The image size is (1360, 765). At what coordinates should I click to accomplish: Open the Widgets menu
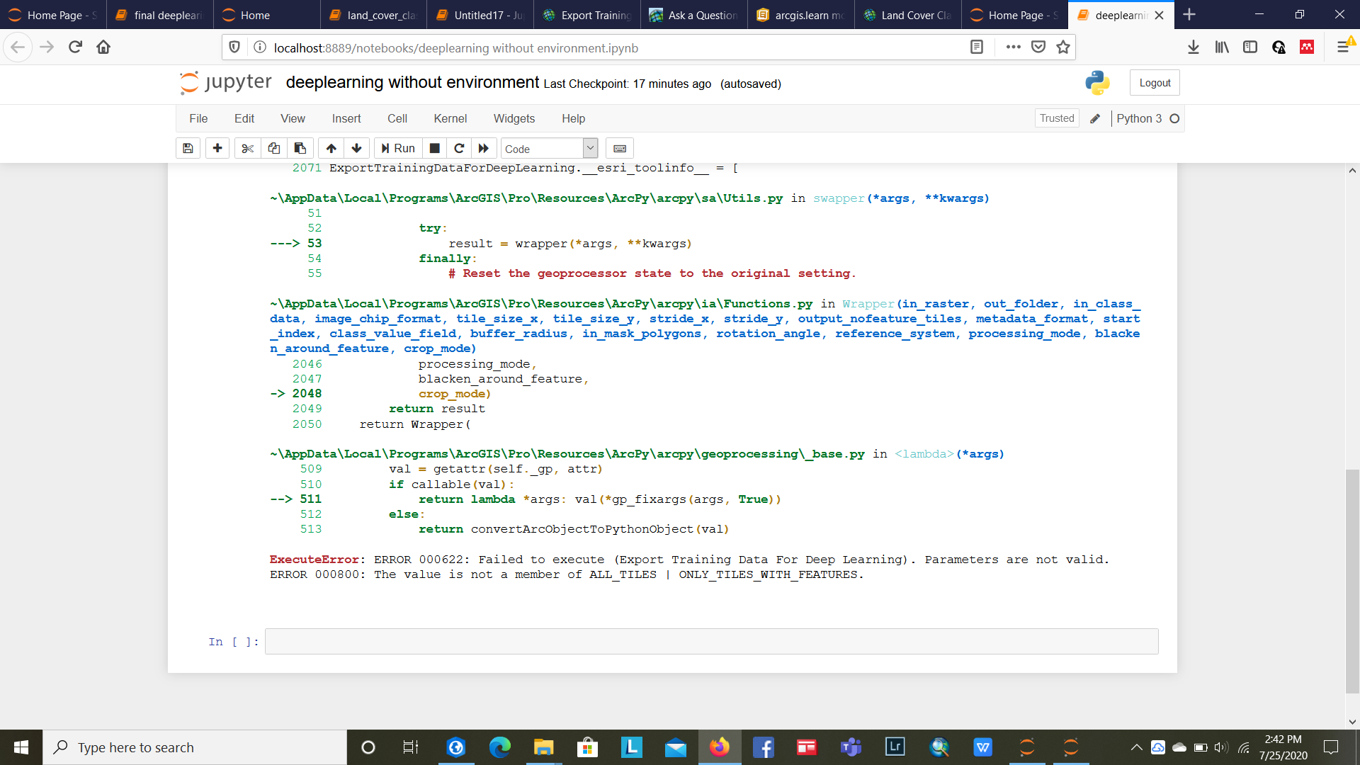point(514,118)
